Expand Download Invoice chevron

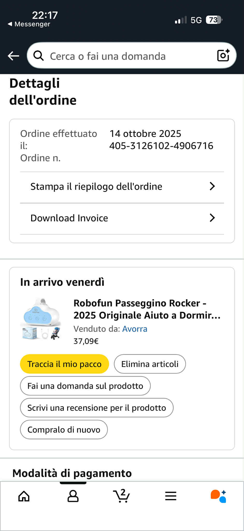coord(212,218)
